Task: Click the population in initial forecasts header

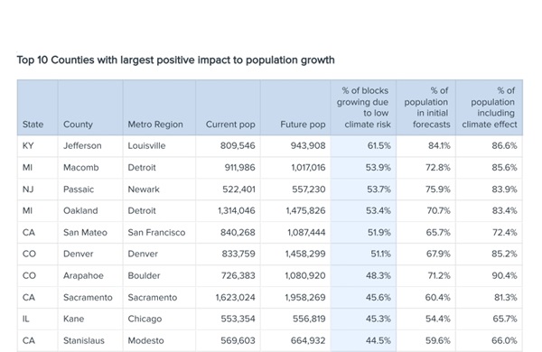Action: (x=427, y=107)
